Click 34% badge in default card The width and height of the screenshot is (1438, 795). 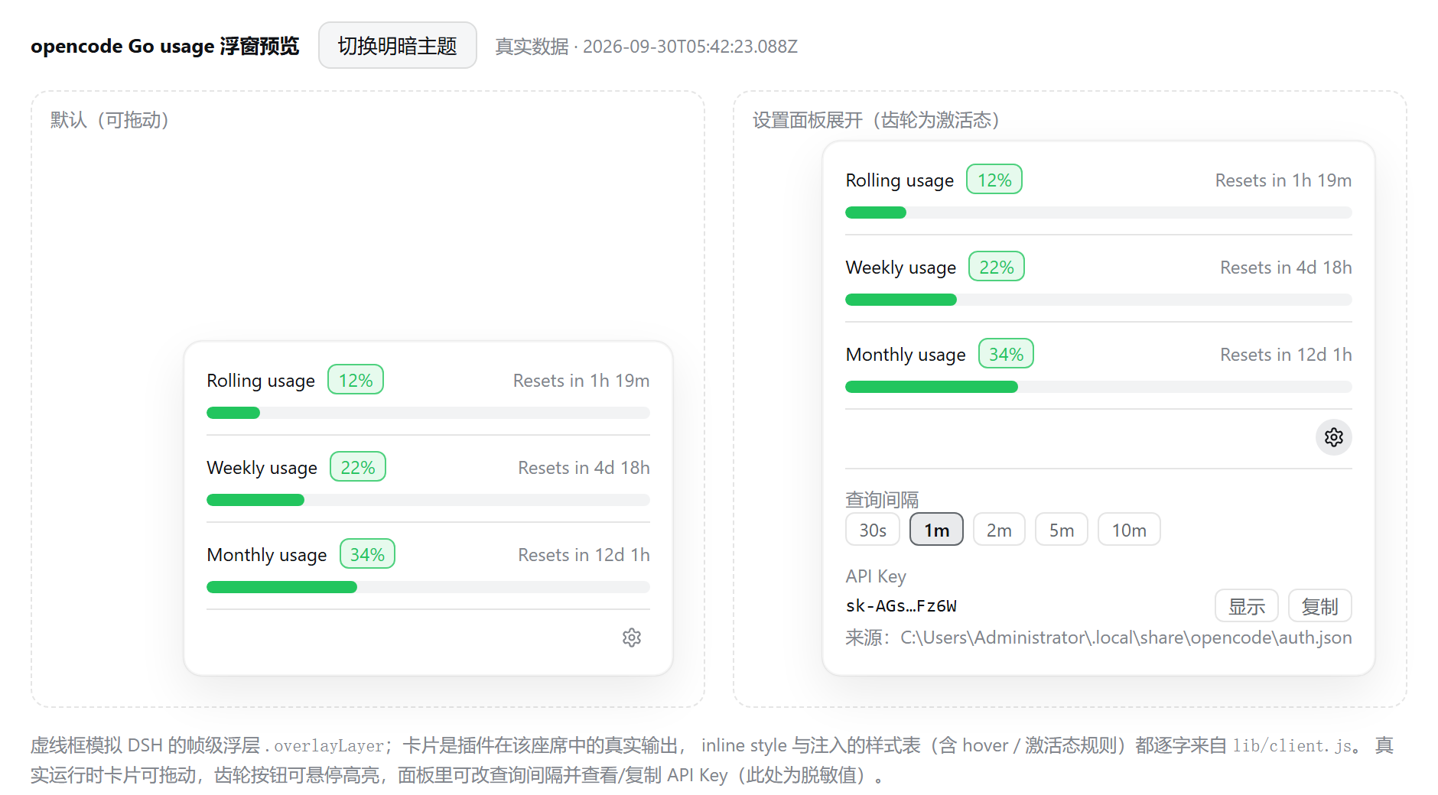(x=367, y=554)
